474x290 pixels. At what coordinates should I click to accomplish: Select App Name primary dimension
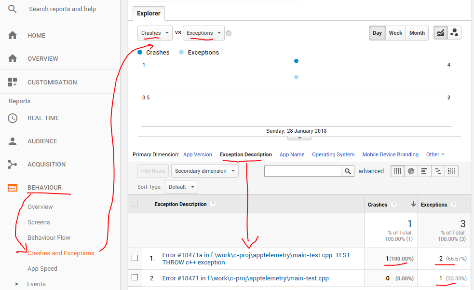(292, 154)
